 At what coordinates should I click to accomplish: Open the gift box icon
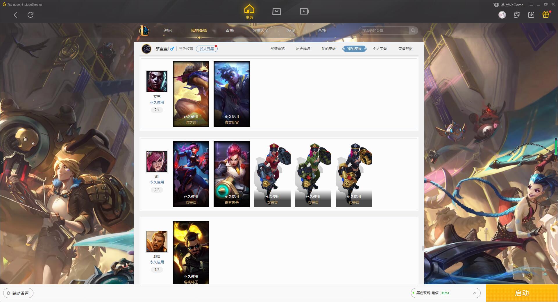546,15
